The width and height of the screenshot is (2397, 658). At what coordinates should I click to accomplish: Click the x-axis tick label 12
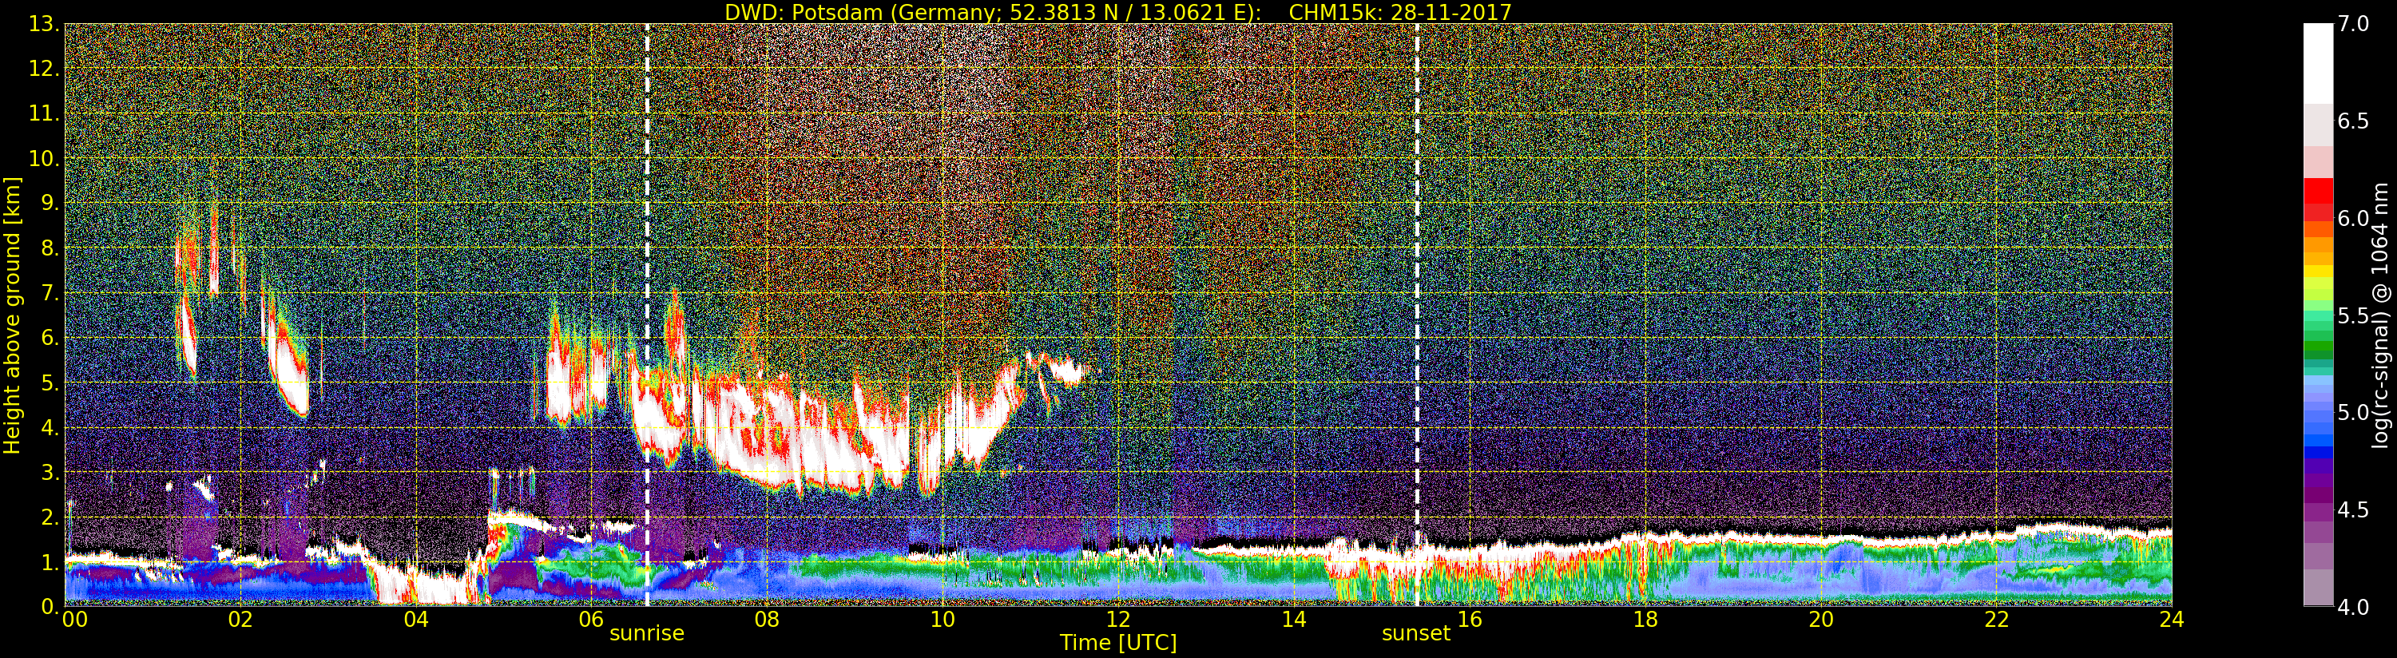tap(1117, 620)
